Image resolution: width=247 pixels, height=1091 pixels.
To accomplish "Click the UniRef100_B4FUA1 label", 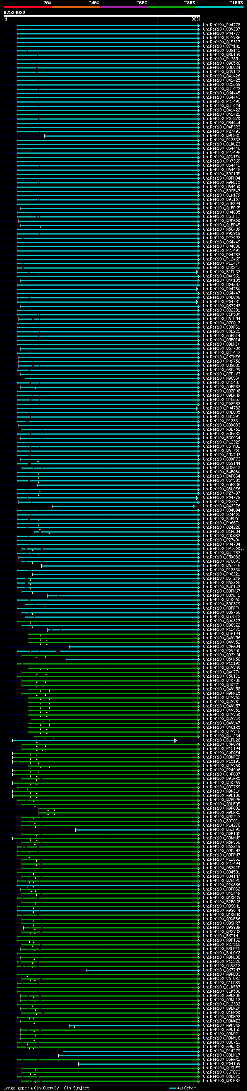I will [221, 519].
